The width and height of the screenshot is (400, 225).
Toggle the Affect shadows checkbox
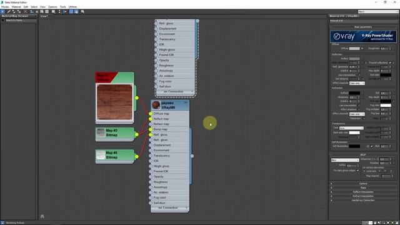[x=358, y=109]
